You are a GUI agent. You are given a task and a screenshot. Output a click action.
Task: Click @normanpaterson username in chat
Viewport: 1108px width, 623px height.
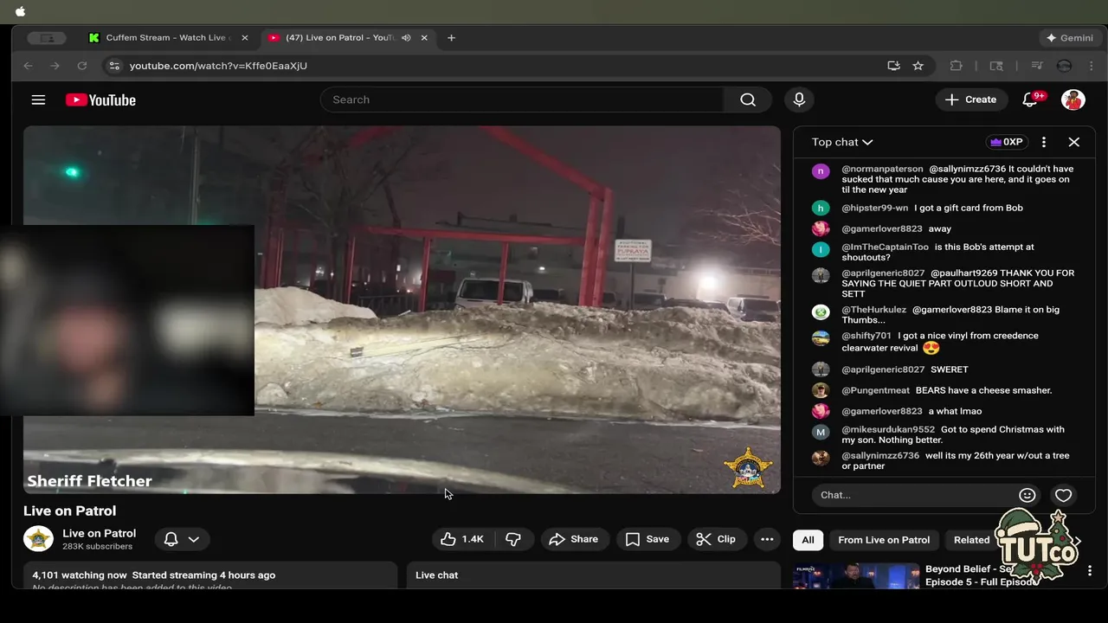[882, 169]
